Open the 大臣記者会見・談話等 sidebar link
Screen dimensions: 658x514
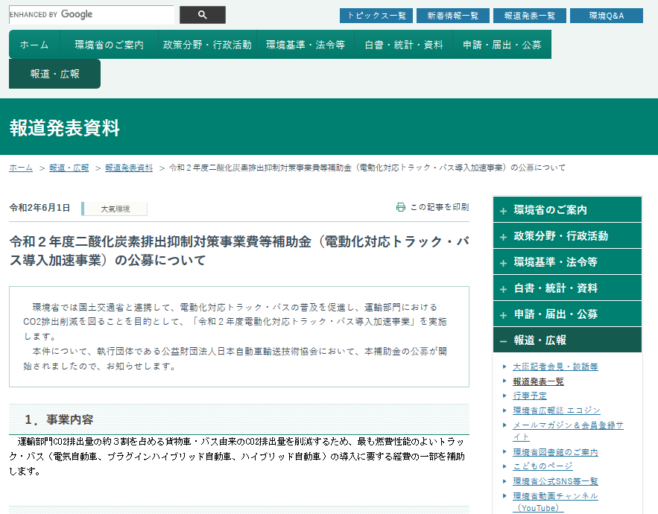[x=555, y=367]
